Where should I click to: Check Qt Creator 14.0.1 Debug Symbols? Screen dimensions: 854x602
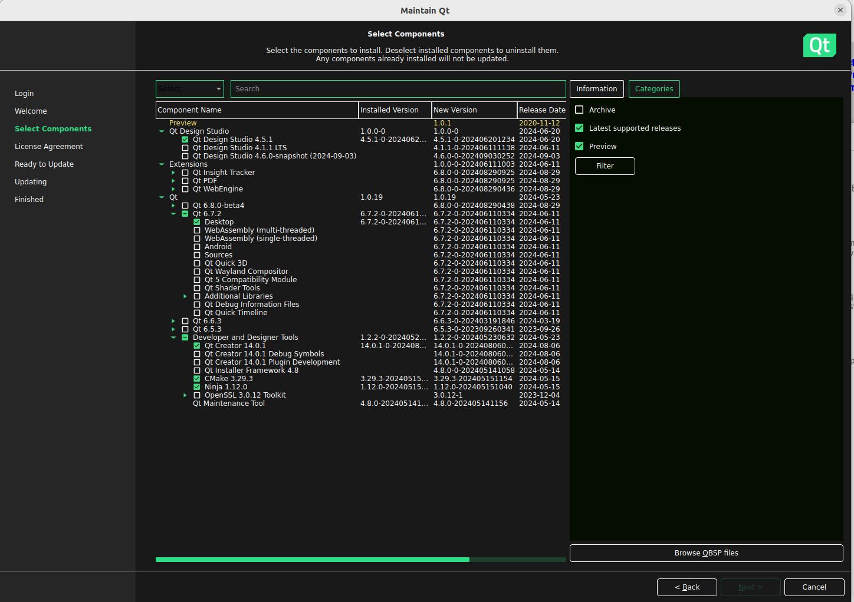tap(197, 354)
